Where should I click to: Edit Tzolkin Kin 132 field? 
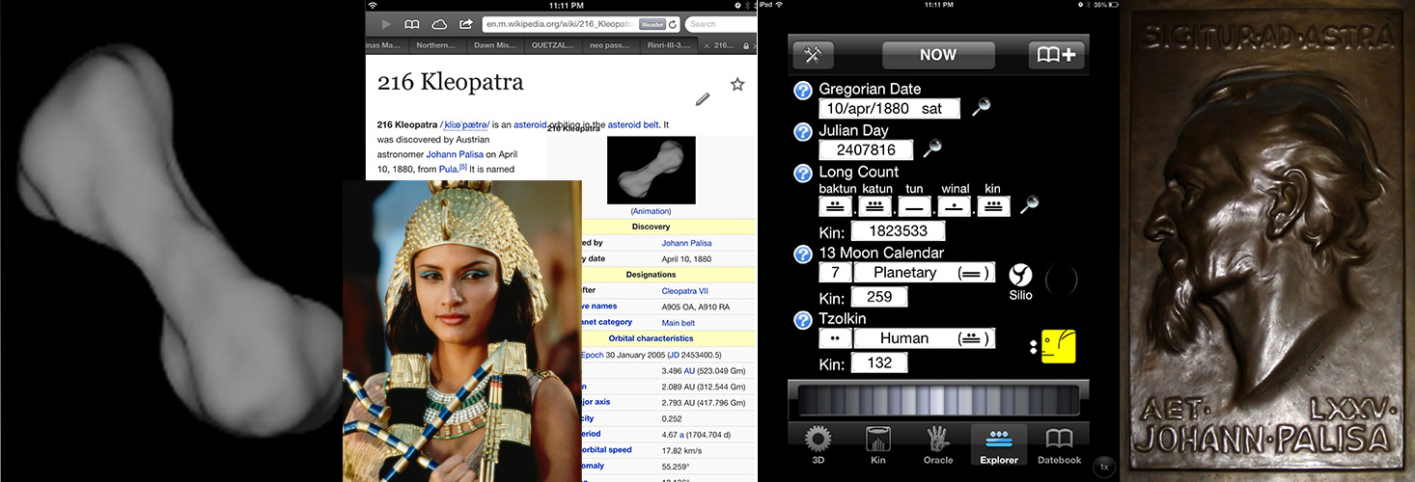[x=879, y=362]
